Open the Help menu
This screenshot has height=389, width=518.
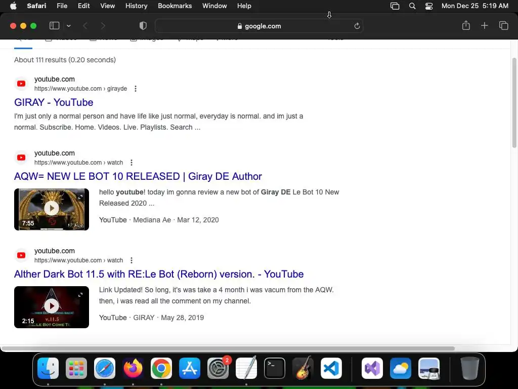[x=244, y=6]
